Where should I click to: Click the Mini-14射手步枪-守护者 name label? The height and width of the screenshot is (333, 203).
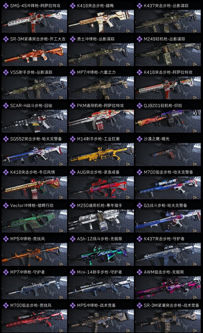pos(100,272)
